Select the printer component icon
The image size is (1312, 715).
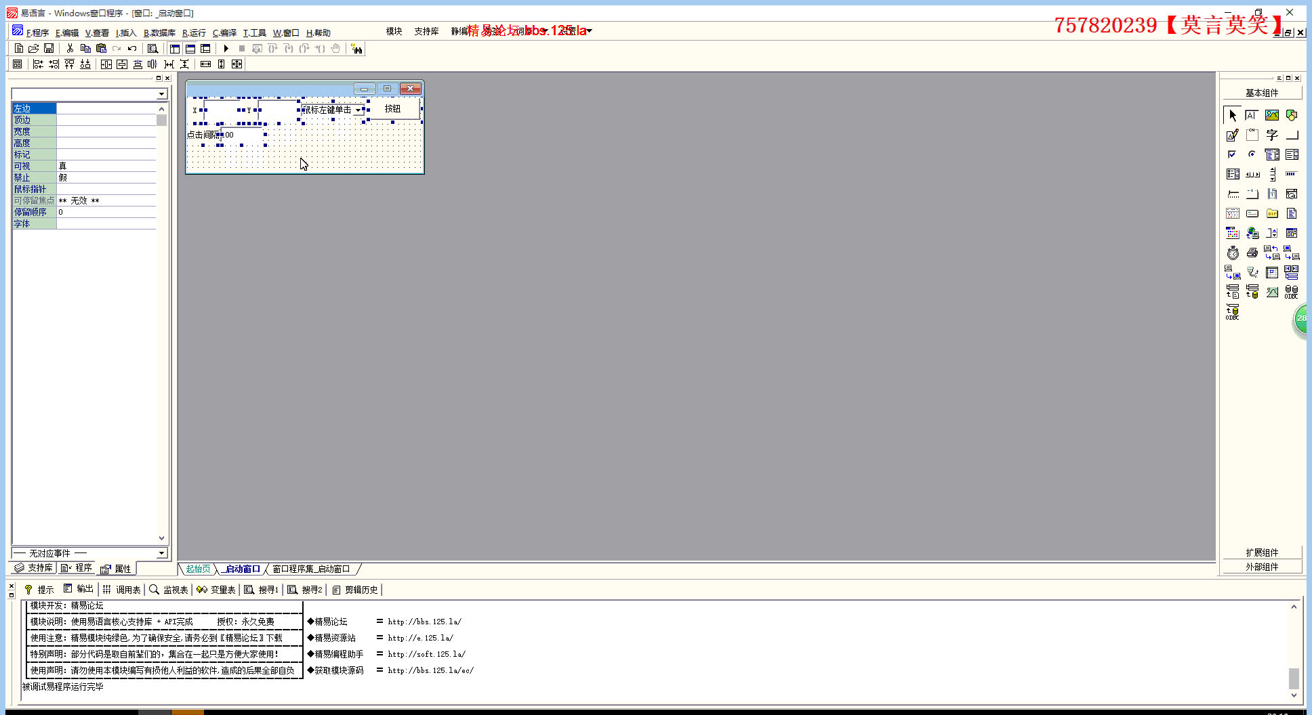click(1252, 253)
